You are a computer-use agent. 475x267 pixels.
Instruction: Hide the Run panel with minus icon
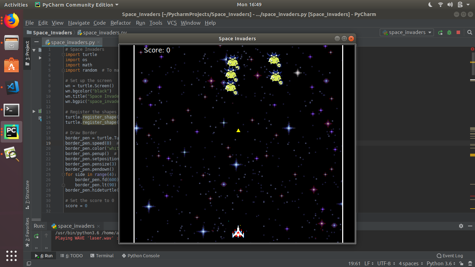tap(470, 226)
